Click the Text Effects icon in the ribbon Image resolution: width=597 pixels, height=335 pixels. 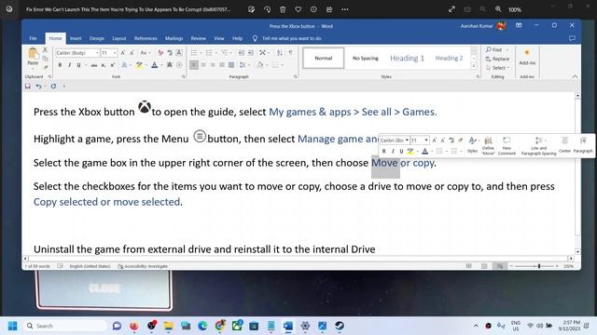coord(124,65)
